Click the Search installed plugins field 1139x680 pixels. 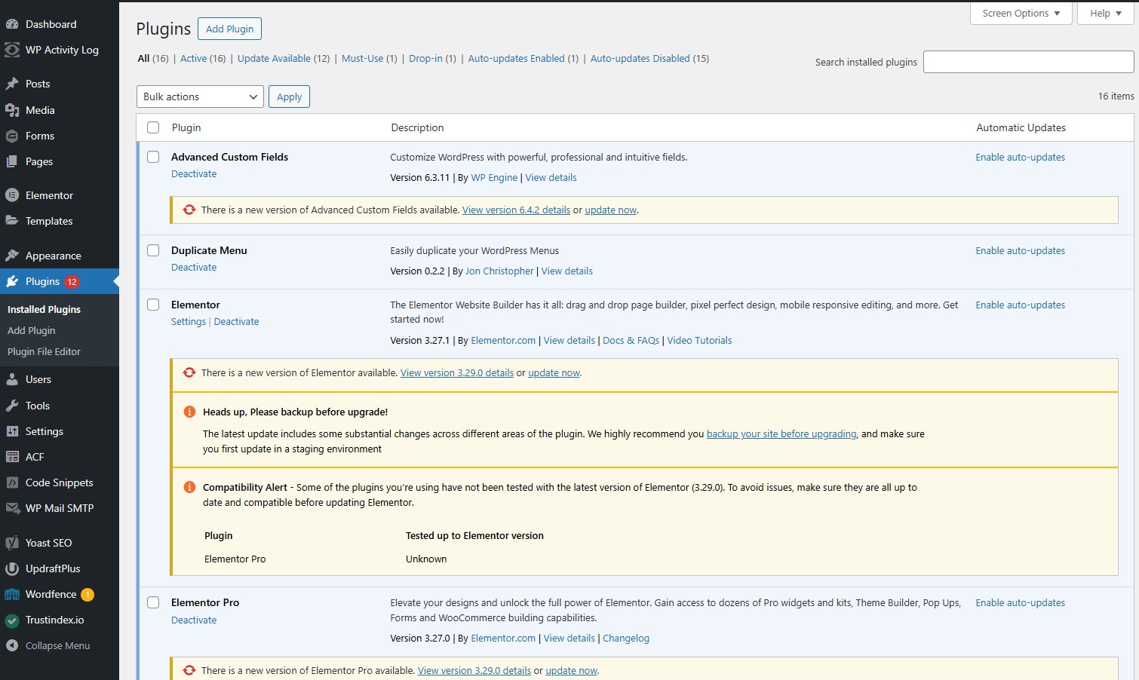[1028, 62]
